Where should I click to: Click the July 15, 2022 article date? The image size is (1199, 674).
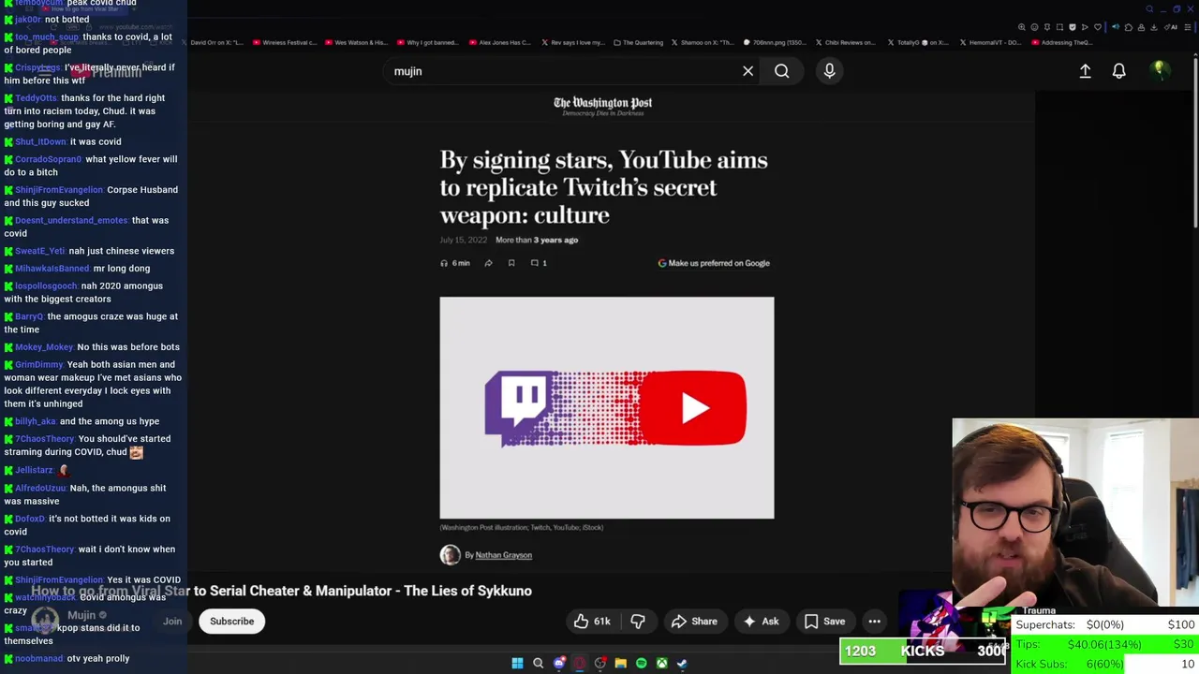coord(463,241)
